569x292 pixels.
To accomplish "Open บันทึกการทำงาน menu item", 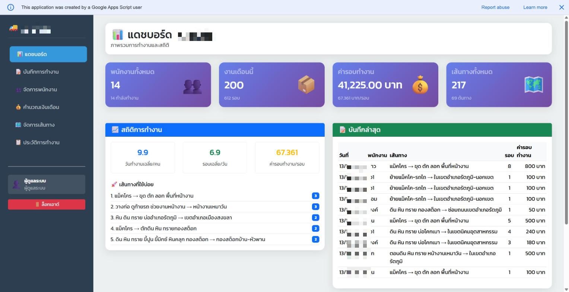I will [48, 72].
